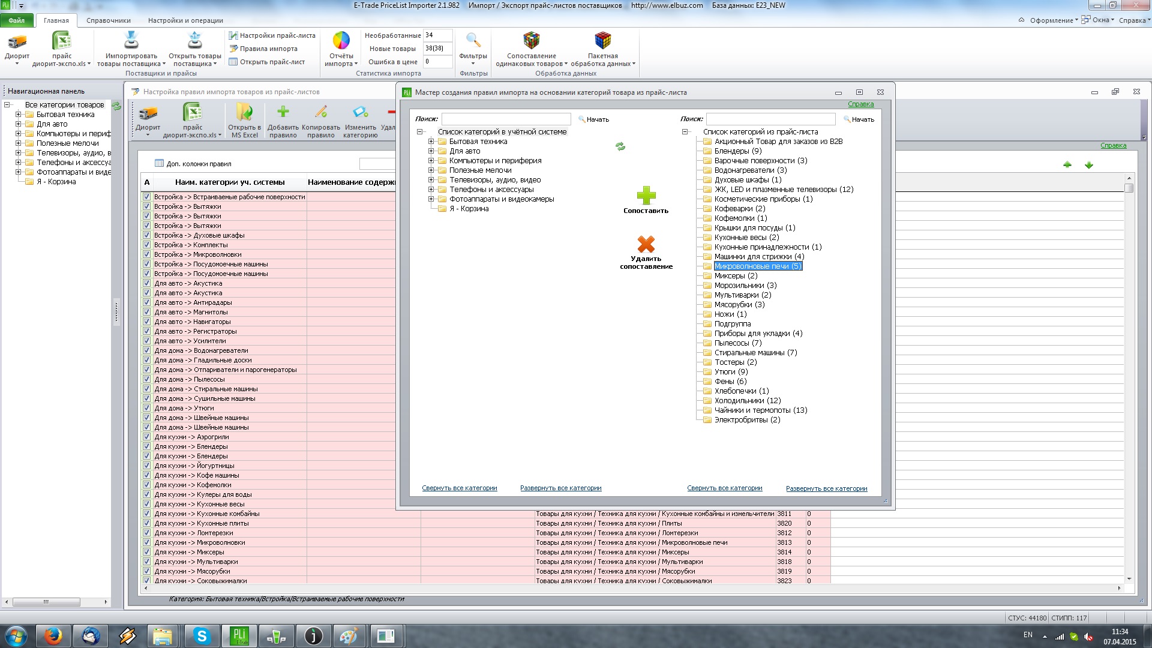Open Отчёты импорта pie chart icon
Screen dimensions: 1152x648
click(x=341, y=41)
